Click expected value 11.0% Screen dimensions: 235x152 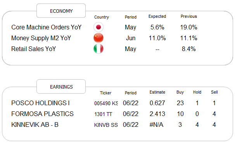[x=157, y=38]
